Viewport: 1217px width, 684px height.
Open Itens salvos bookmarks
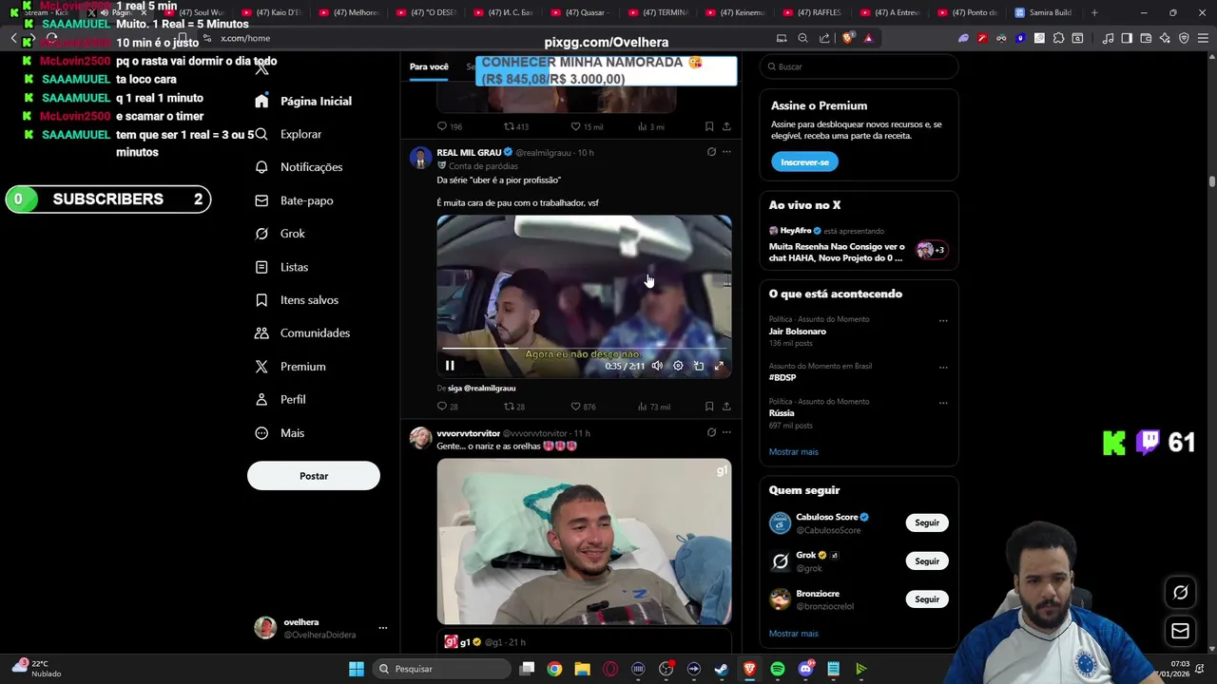(x=297, y=300)
